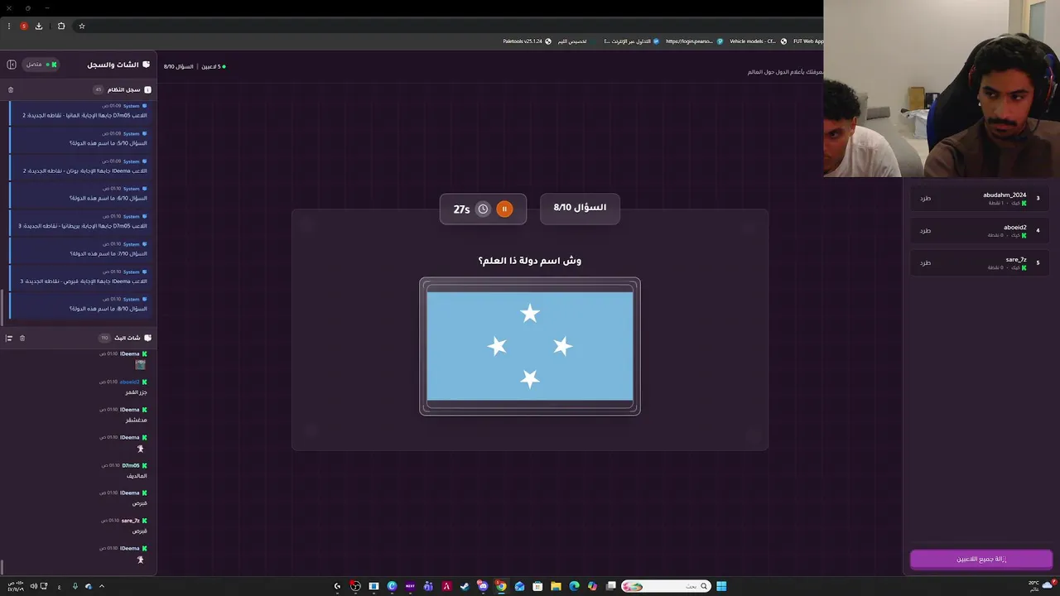Kick player aboeid2 (طرد)
Image resolution: width=1060 pixels, height=596 pixels.
click(925, 231)
